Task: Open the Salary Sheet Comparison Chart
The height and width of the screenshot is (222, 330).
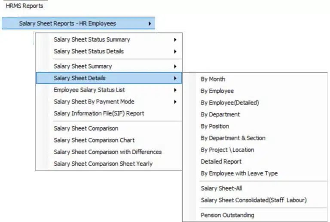Action: pos(94,140)
